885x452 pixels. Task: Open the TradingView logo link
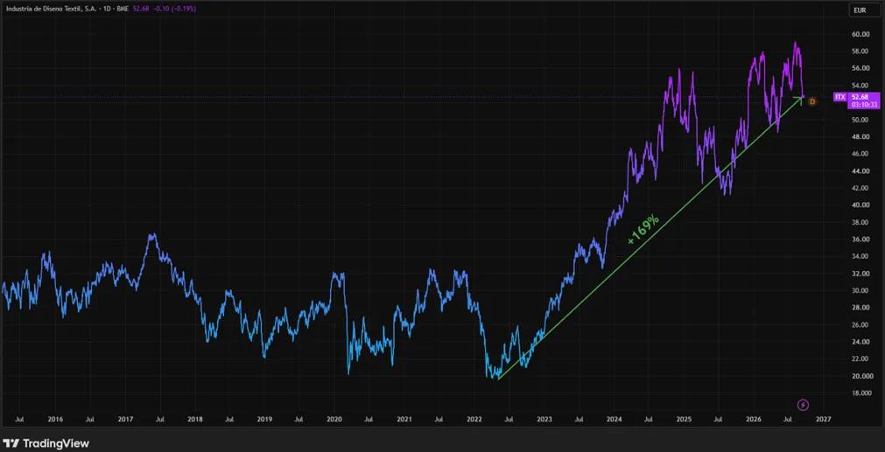46,443
